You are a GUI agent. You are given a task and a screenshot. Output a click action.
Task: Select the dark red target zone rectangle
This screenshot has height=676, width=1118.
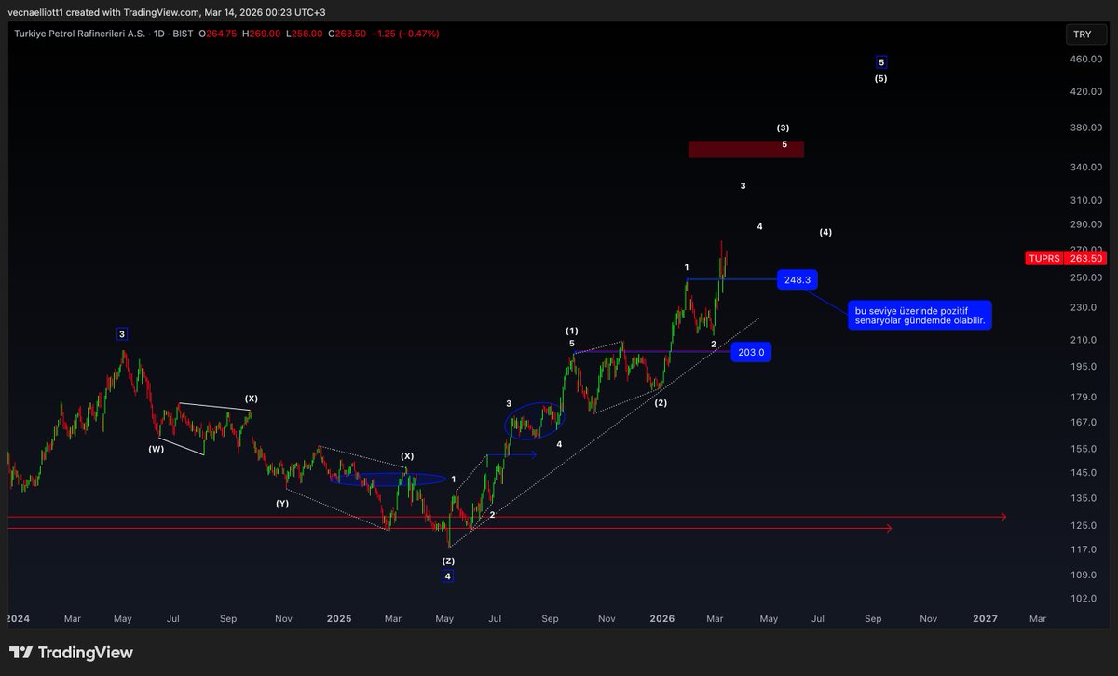tap(746, 149)
